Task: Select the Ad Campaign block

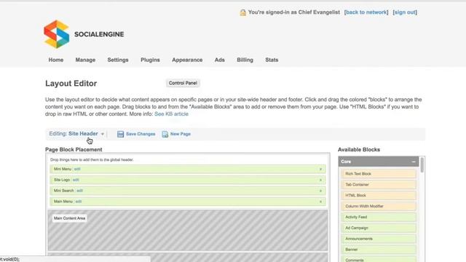Action: coord(379,228)
